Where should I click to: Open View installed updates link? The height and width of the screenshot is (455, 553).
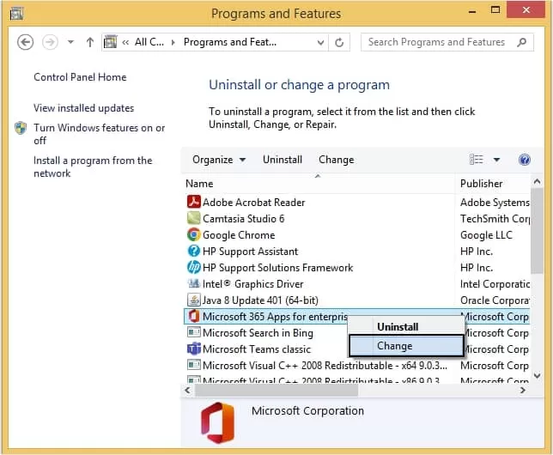[x=83, y=108]
